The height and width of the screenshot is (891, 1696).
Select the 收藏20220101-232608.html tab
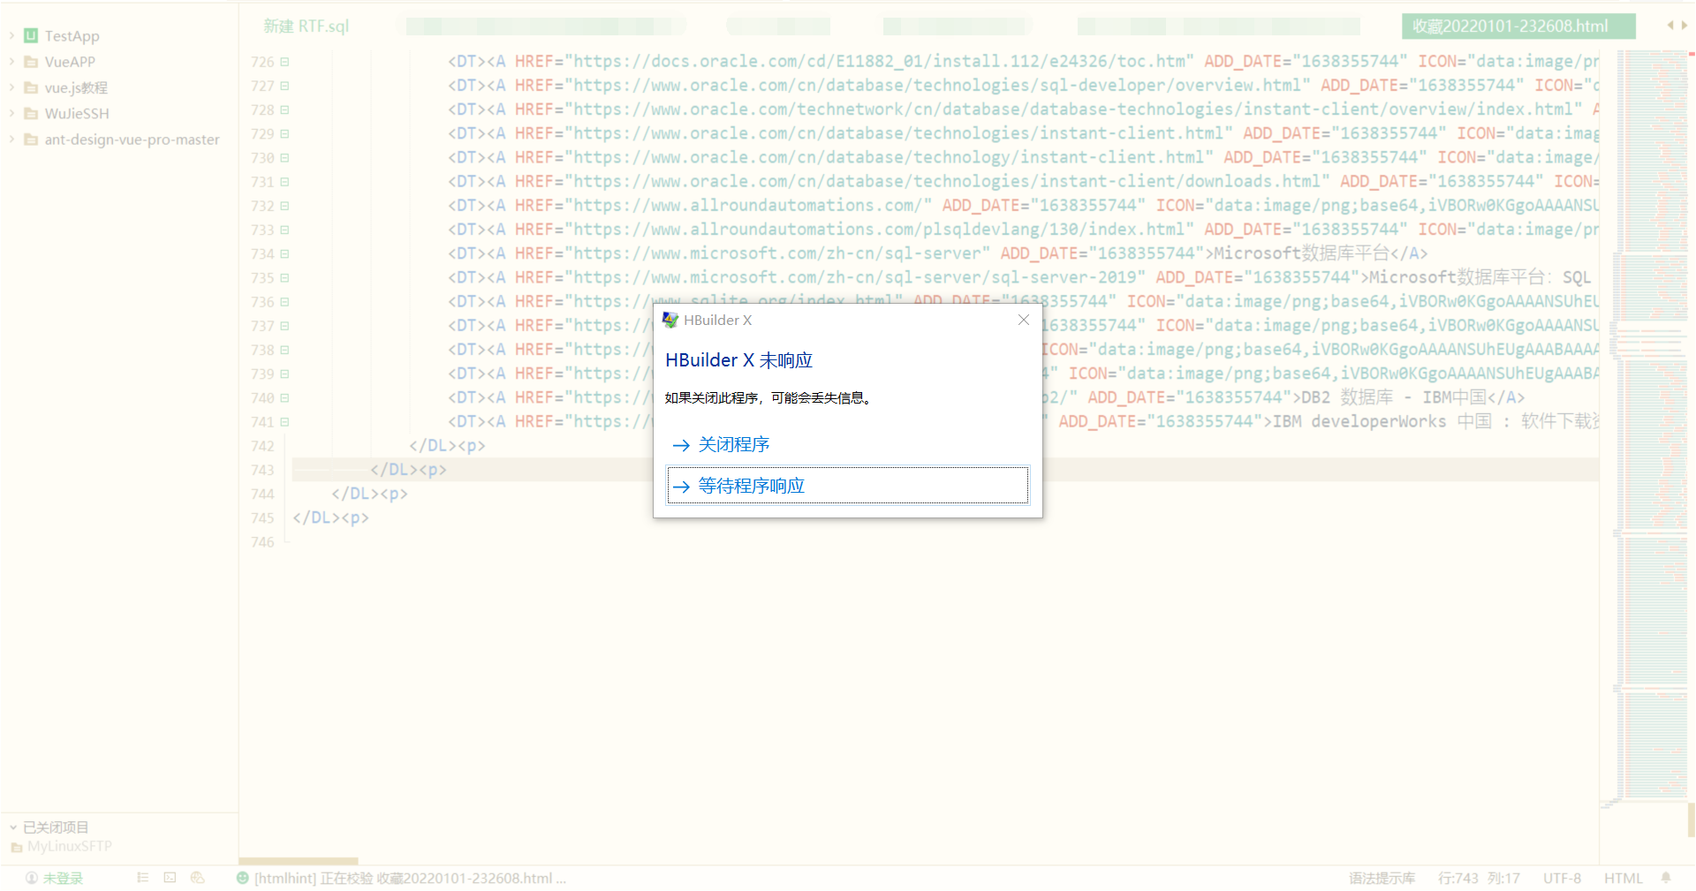click(x=1510, y=26)
